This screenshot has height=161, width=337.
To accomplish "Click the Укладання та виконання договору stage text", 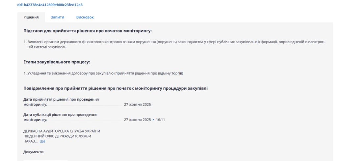I will pos(103,73).
